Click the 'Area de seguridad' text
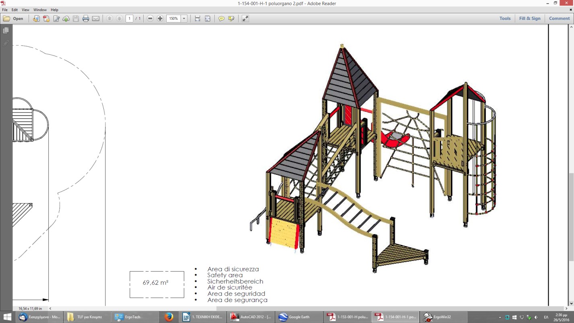Image resolution: width=574 pixels, height=323 pixels. click(x=236, y=294)
